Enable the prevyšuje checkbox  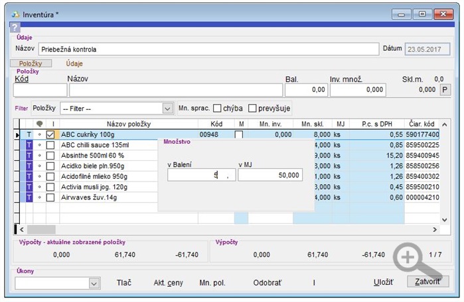point(252,109)
